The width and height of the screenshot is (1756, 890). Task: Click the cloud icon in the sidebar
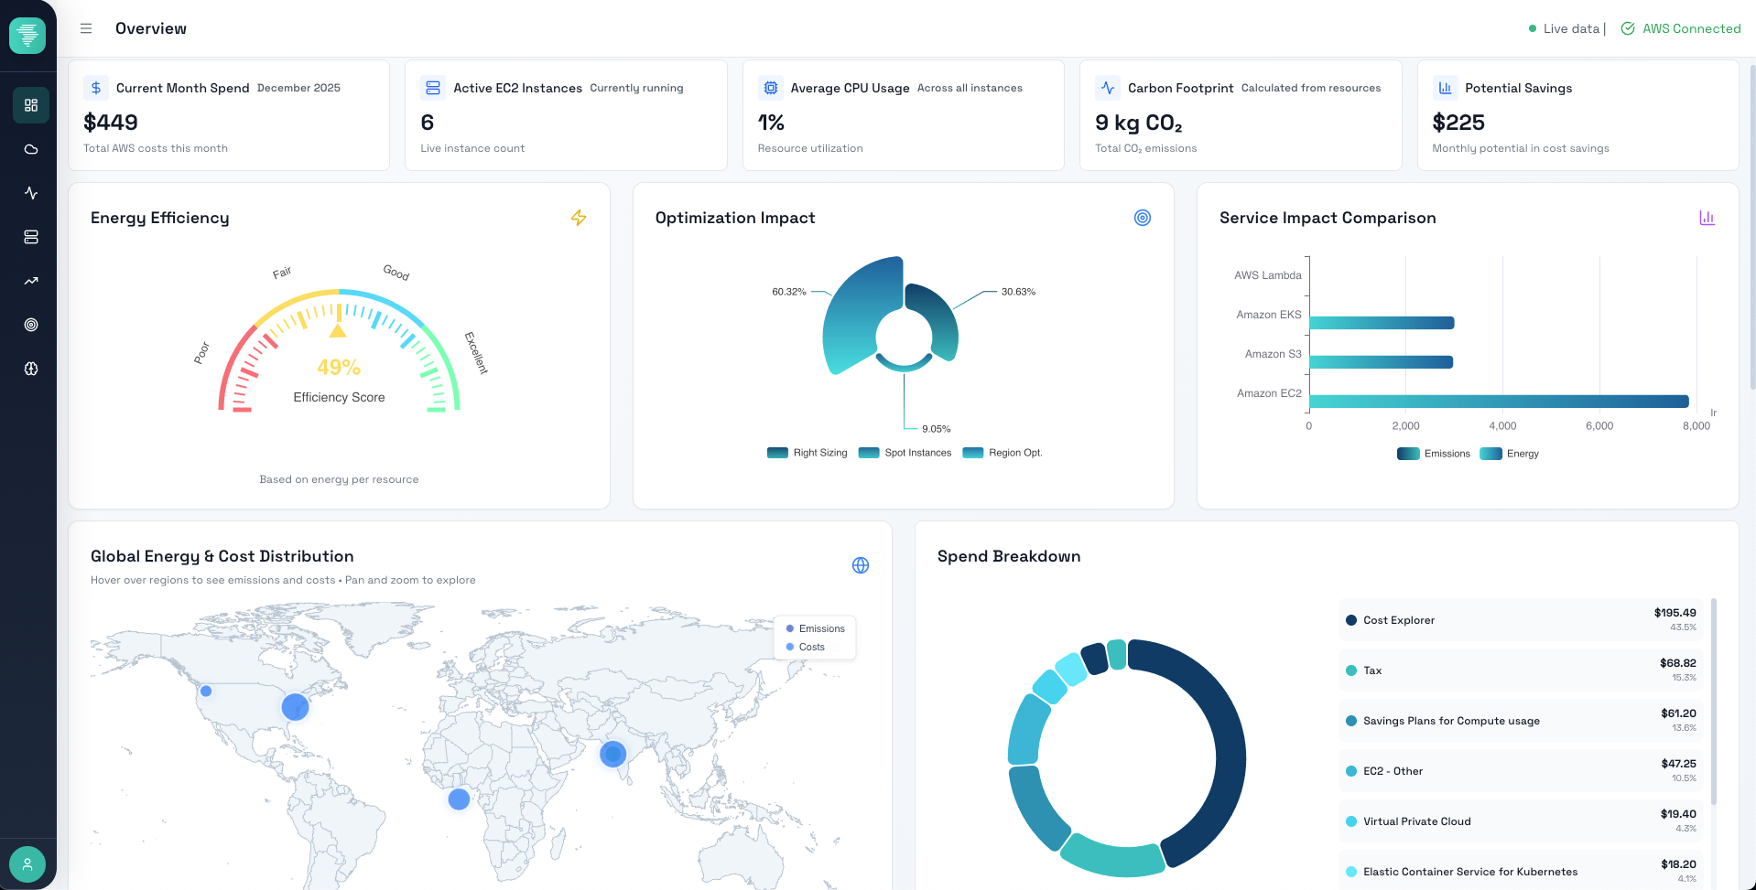[31, 149]
